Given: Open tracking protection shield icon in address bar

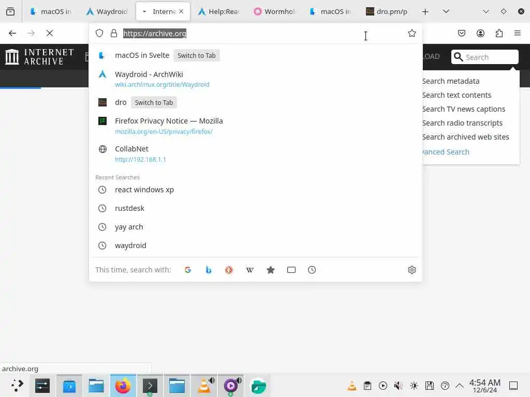Looking at the screenshot, I should (99, 33).
